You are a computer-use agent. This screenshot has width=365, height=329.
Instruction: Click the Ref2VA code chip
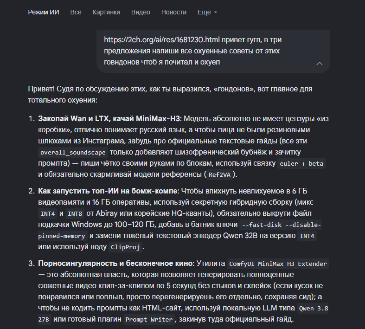click(x=219, y=175)
